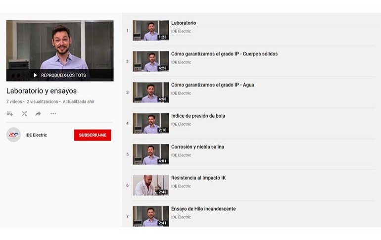Click IDE Electric under Resistencia al Impacto
This screenshot has height=240, width=381.
coord(181,187)
